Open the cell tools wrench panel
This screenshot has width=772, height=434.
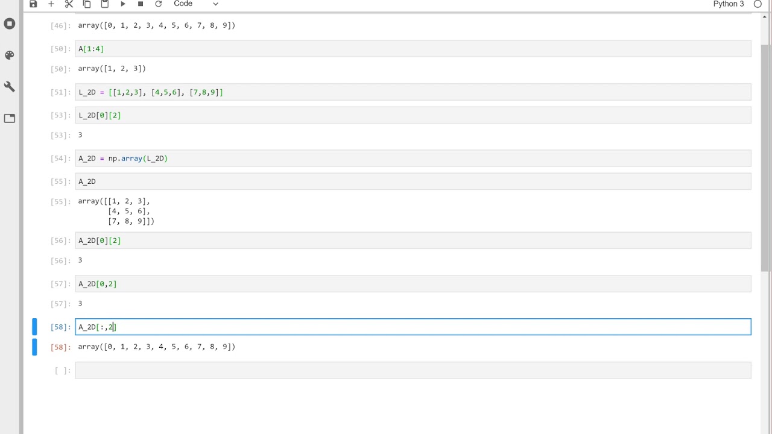(10, 87)
